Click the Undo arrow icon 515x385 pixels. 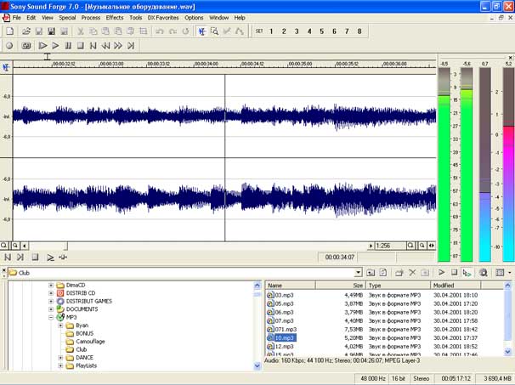tap(160, 31)
